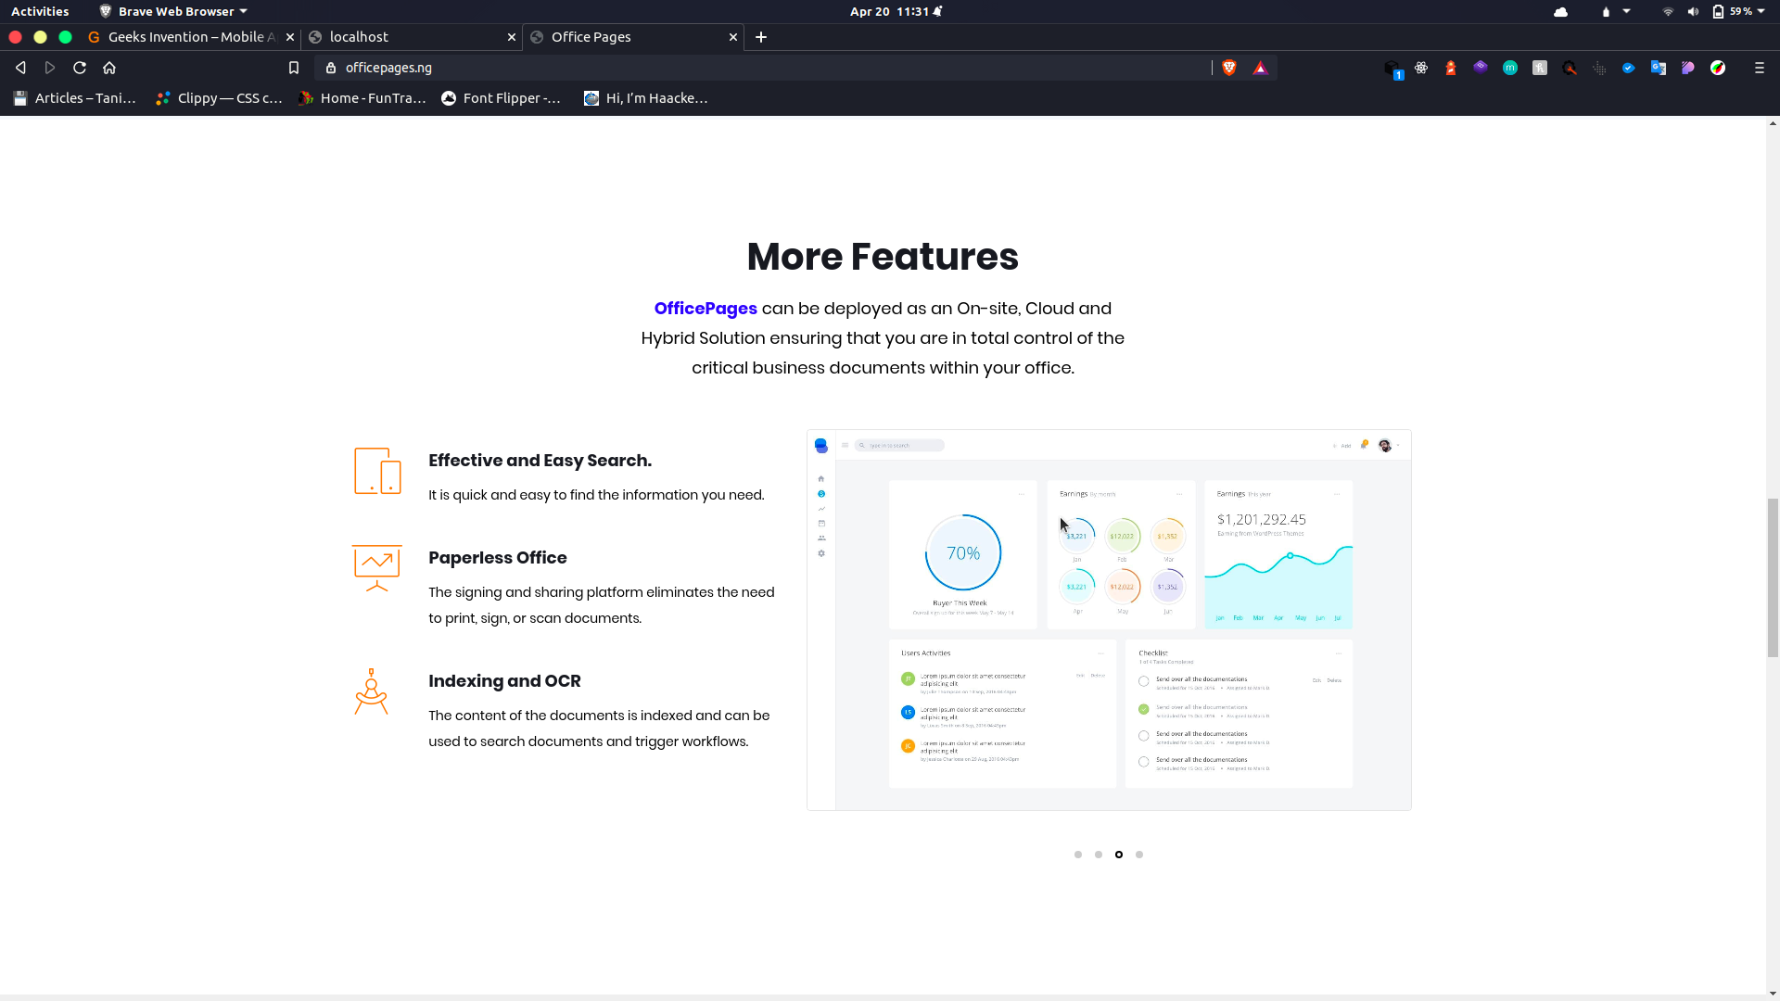Bookmark this page with the bookmark icon
Image resolution: width=1780 pixels, height=1001 pixels.
[x=294, y=68]
